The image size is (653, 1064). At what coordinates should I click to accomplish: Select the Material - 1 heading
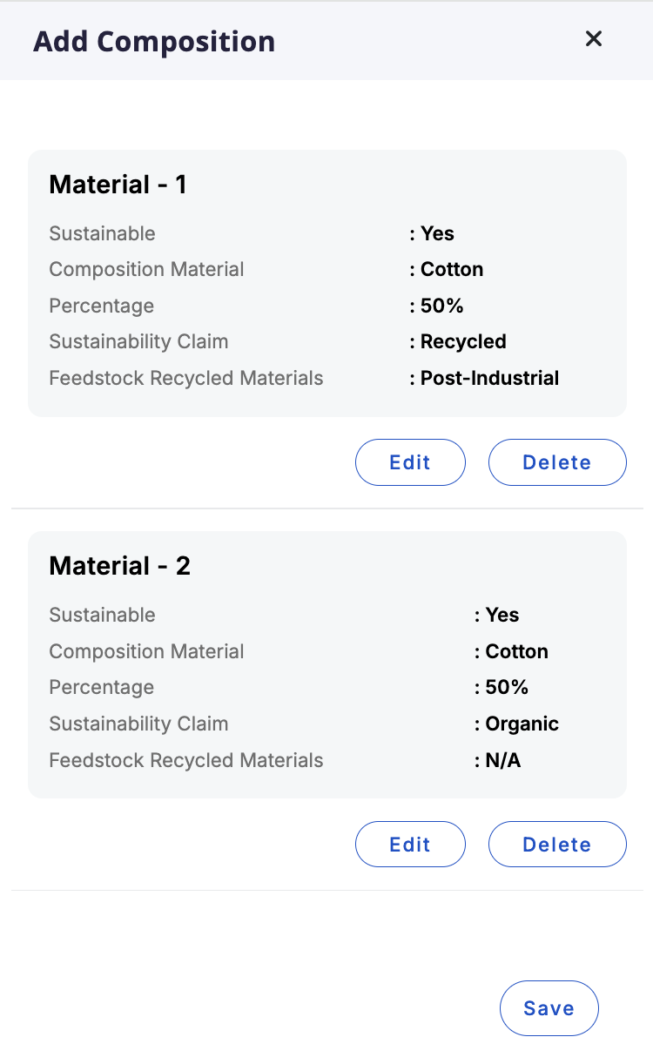(118, 185)
